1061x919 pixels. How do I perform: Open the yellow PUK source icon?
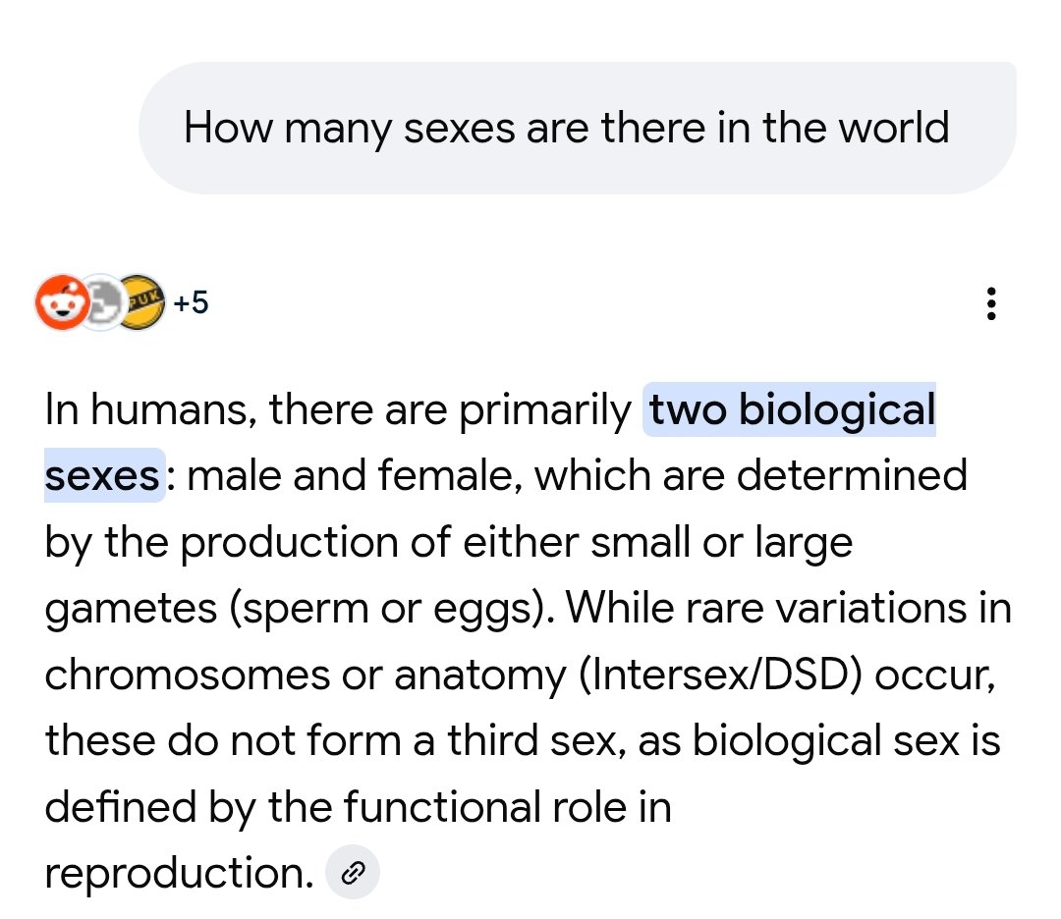coord(140,302)
